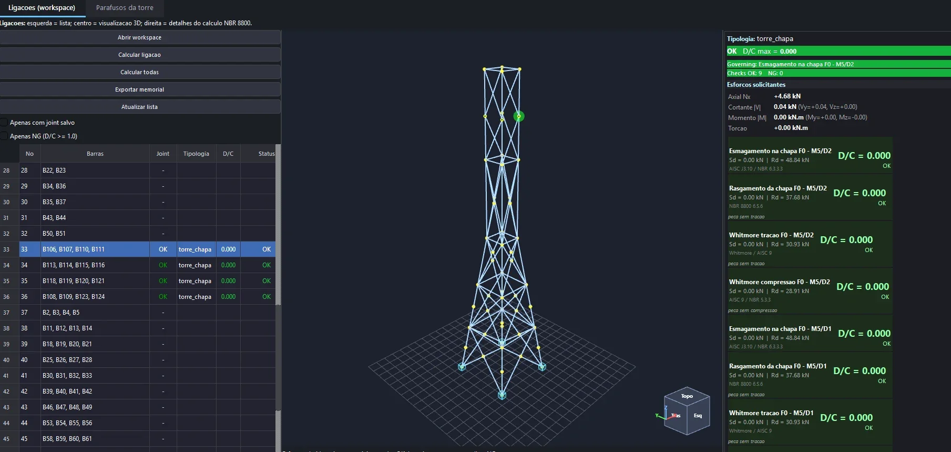Click the 'Calcular ligacao' button
951x452 pixels.
pyautogui.click(x=140, y=55)
